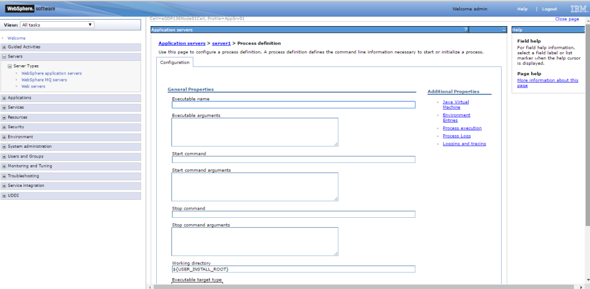Screen dimensions: 590x289
Task: Expand Monitoring and Tuning section
Action: pyautogui.click(x=4, y=166)
